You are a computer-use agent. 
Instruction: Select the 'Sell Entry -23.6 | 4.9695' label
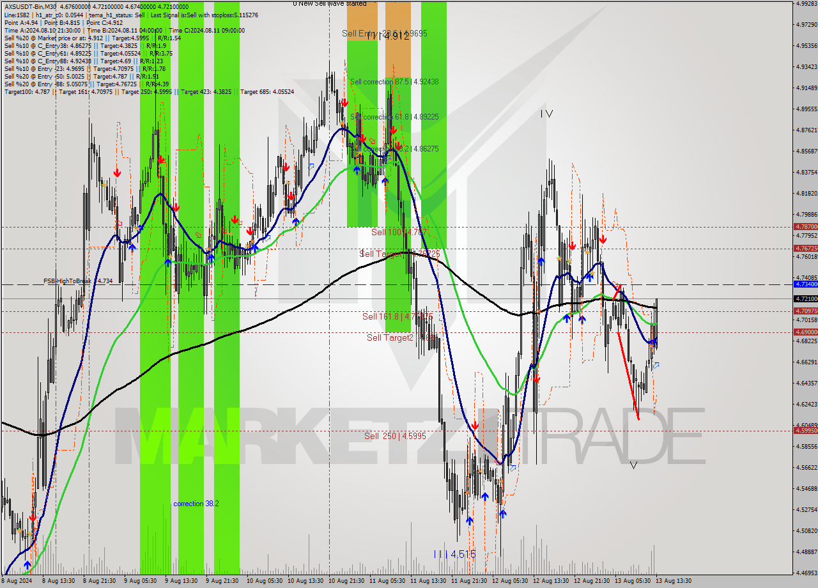[x=385, y=33]
